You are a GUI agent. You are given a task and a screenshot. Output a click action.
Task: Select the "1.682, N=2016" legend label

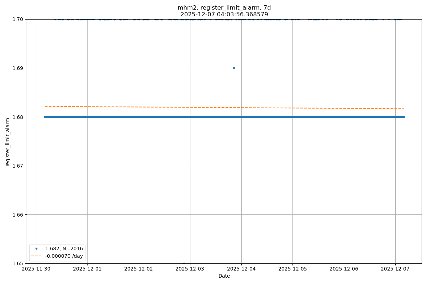[64, 248]
